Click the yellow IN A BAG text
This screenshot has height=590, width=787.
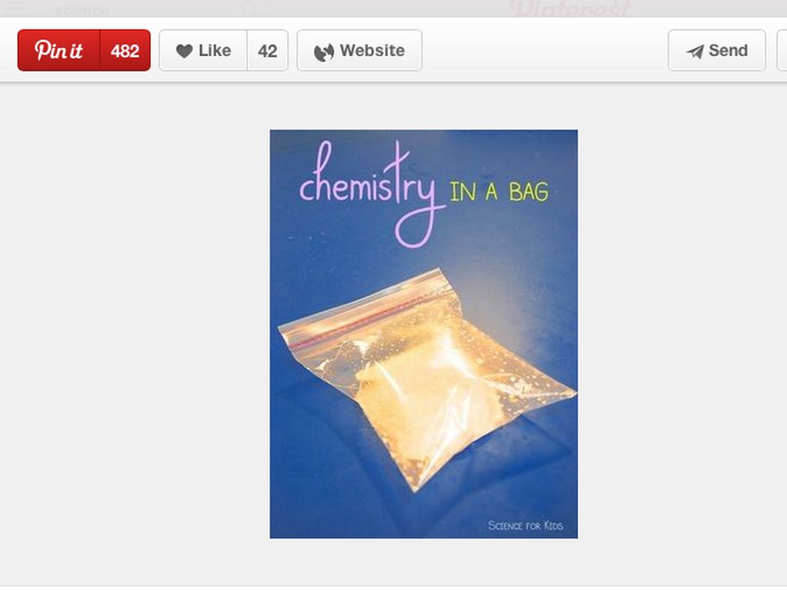click(499, 191)
